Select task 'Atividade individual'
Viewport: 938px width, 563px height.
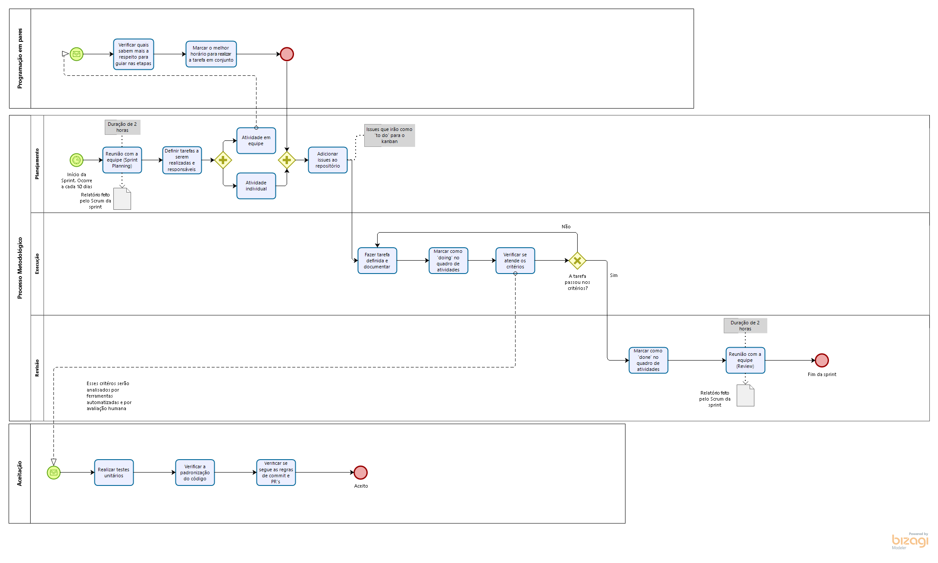pos(256,186)
